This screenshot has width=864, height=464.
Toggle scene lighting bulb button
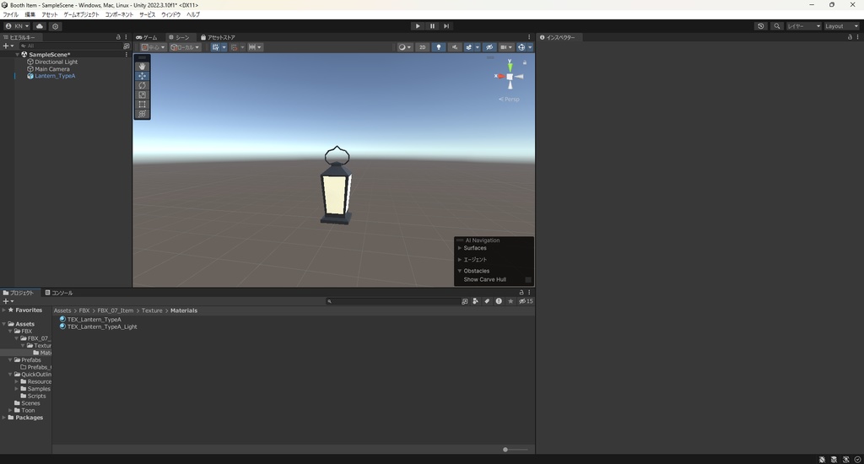point(439,47)
